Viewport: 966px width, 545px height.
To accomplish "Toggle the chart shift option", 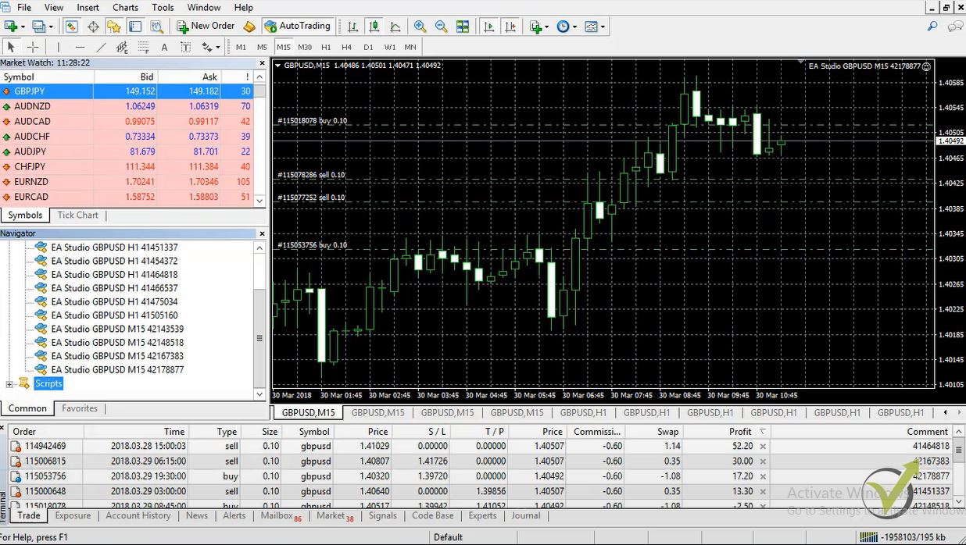I will coord(510,26).
